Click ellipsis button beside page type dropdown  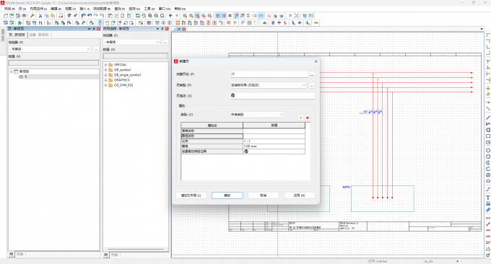coord(312,85)
